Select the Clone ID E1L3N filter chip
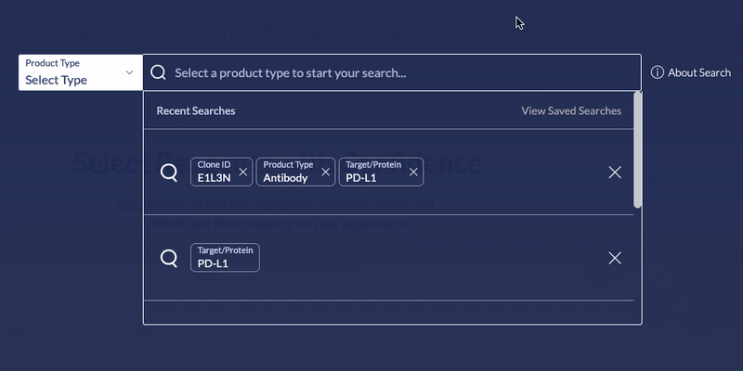This screenshot has width=743, height=371. (x=221, y=172)
